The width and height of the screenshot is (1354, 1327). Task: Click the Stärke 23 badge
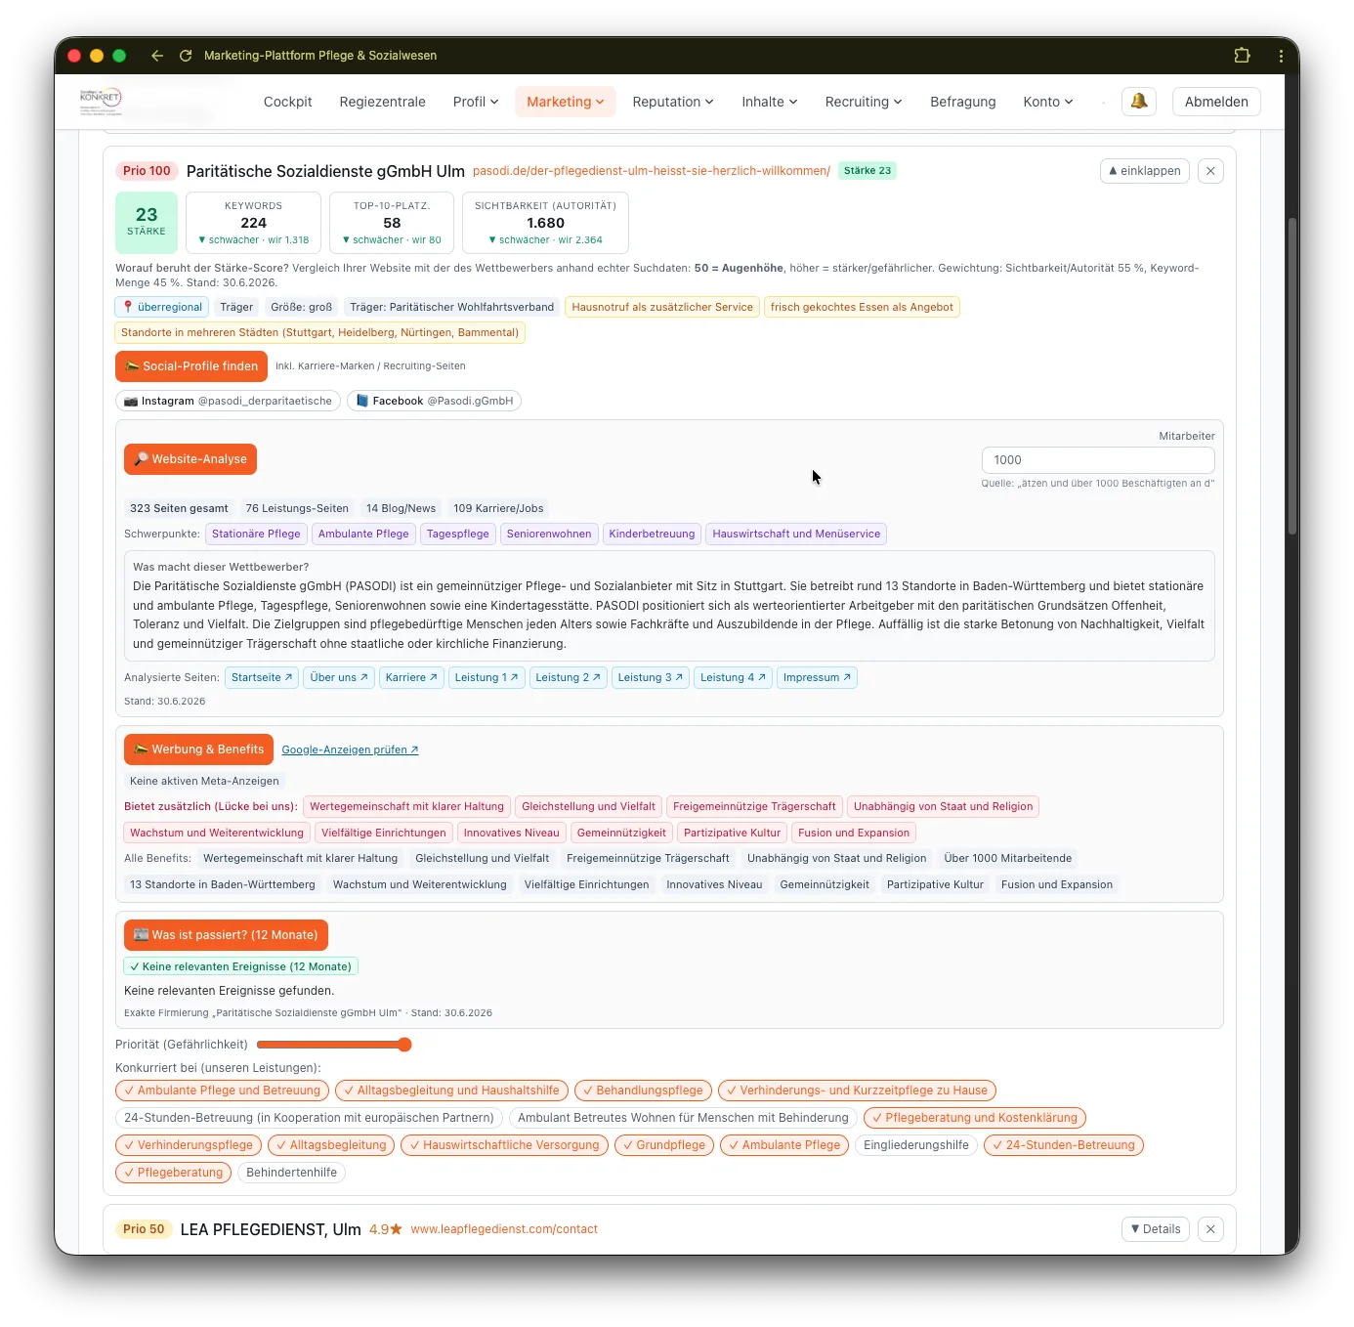867,171
